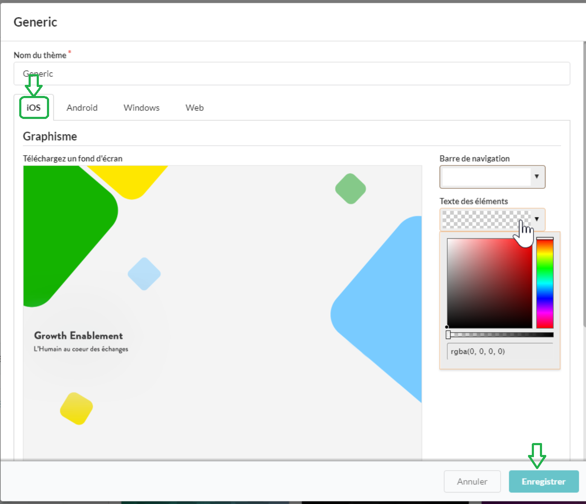Select the Web tab

click(x=195, y=107)
